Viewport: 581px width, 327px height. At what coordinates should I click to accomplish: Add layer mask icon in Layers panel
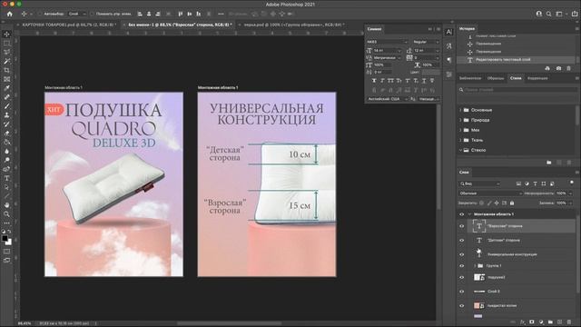(532, 322)
